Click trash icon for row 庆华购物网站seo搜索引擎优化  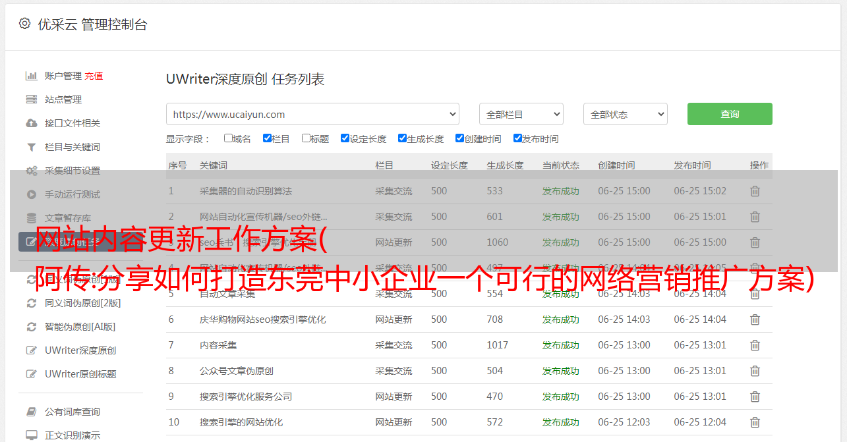pos(755,319)
